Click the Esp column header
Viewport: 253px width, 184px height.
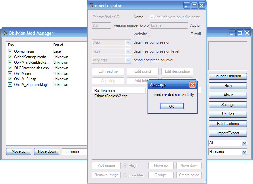(x=28, y=45)
